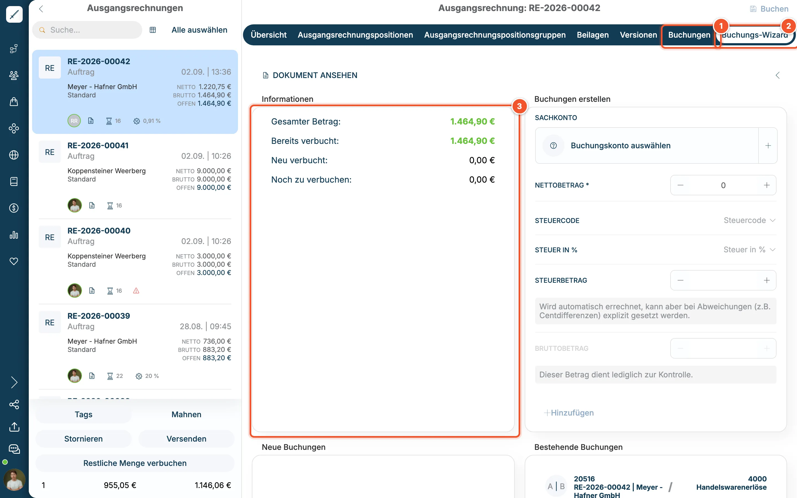Click Alle auswählen
This screenshot has height=498, width=797.
[x=199, y=30]
